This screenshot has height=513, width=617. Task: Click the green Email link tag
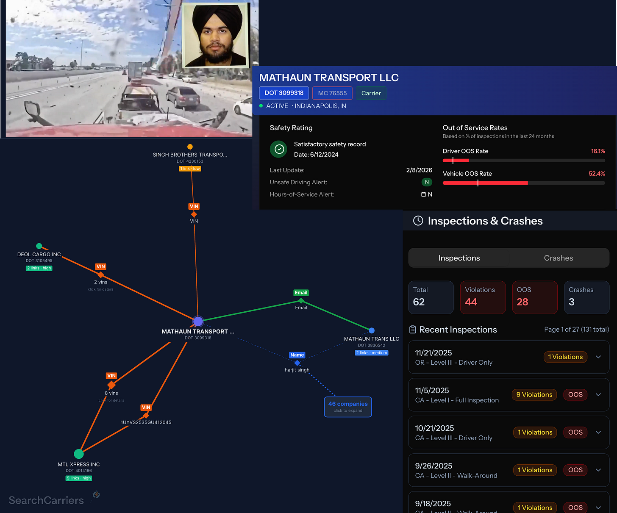tap(301, 293)
